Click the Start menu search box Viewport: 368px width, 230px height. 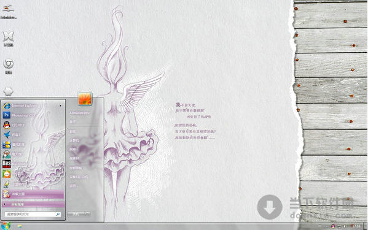click(x=33, y=214)
